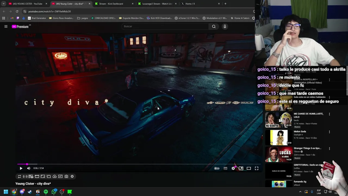Take a screenshot with camera icon
This screenshot has height=196, width=348.
66,176
